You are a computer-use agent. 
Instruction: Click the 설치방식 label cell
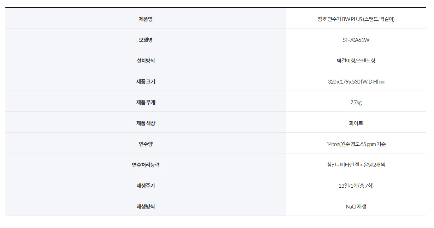(146, 61)
